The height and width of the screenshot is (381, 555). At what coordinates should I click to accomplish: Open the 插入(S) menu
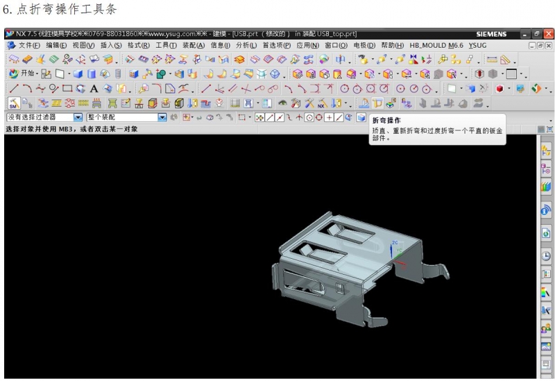(111, 45)
